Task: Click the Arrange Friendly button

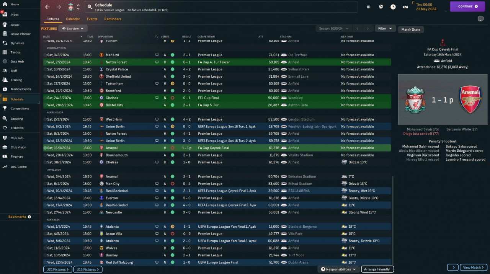Action: [x=377, y=269]
